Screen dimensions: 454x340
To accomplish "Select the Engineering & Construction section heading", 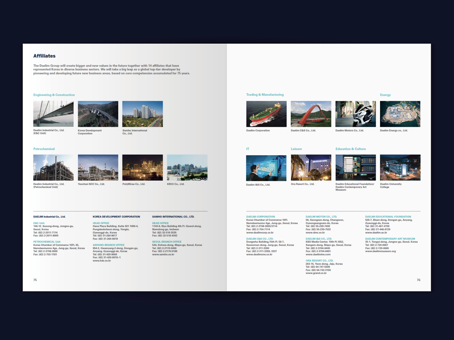I will 54,95.
